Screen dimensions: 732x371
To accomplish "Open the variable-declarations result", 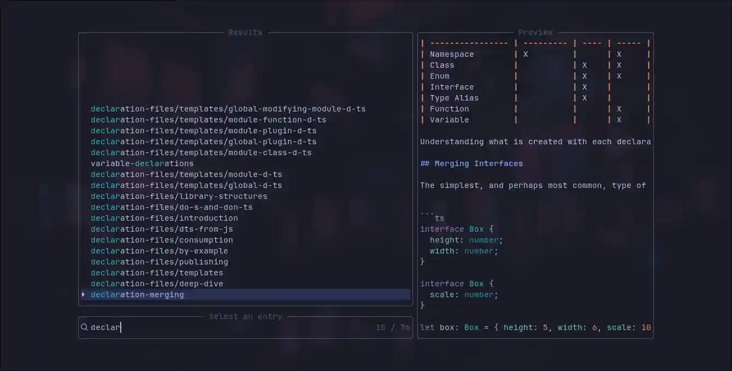I will tap(142, 163).
